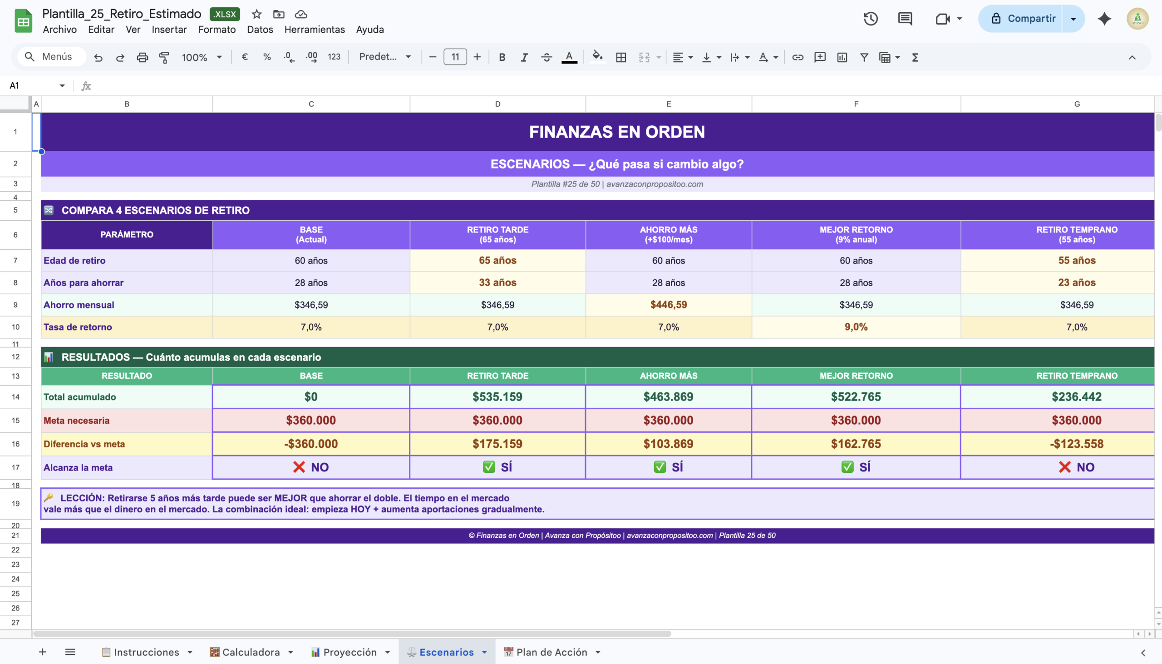Click the insert link icon
1162x664 pixels.
point(798,58)
